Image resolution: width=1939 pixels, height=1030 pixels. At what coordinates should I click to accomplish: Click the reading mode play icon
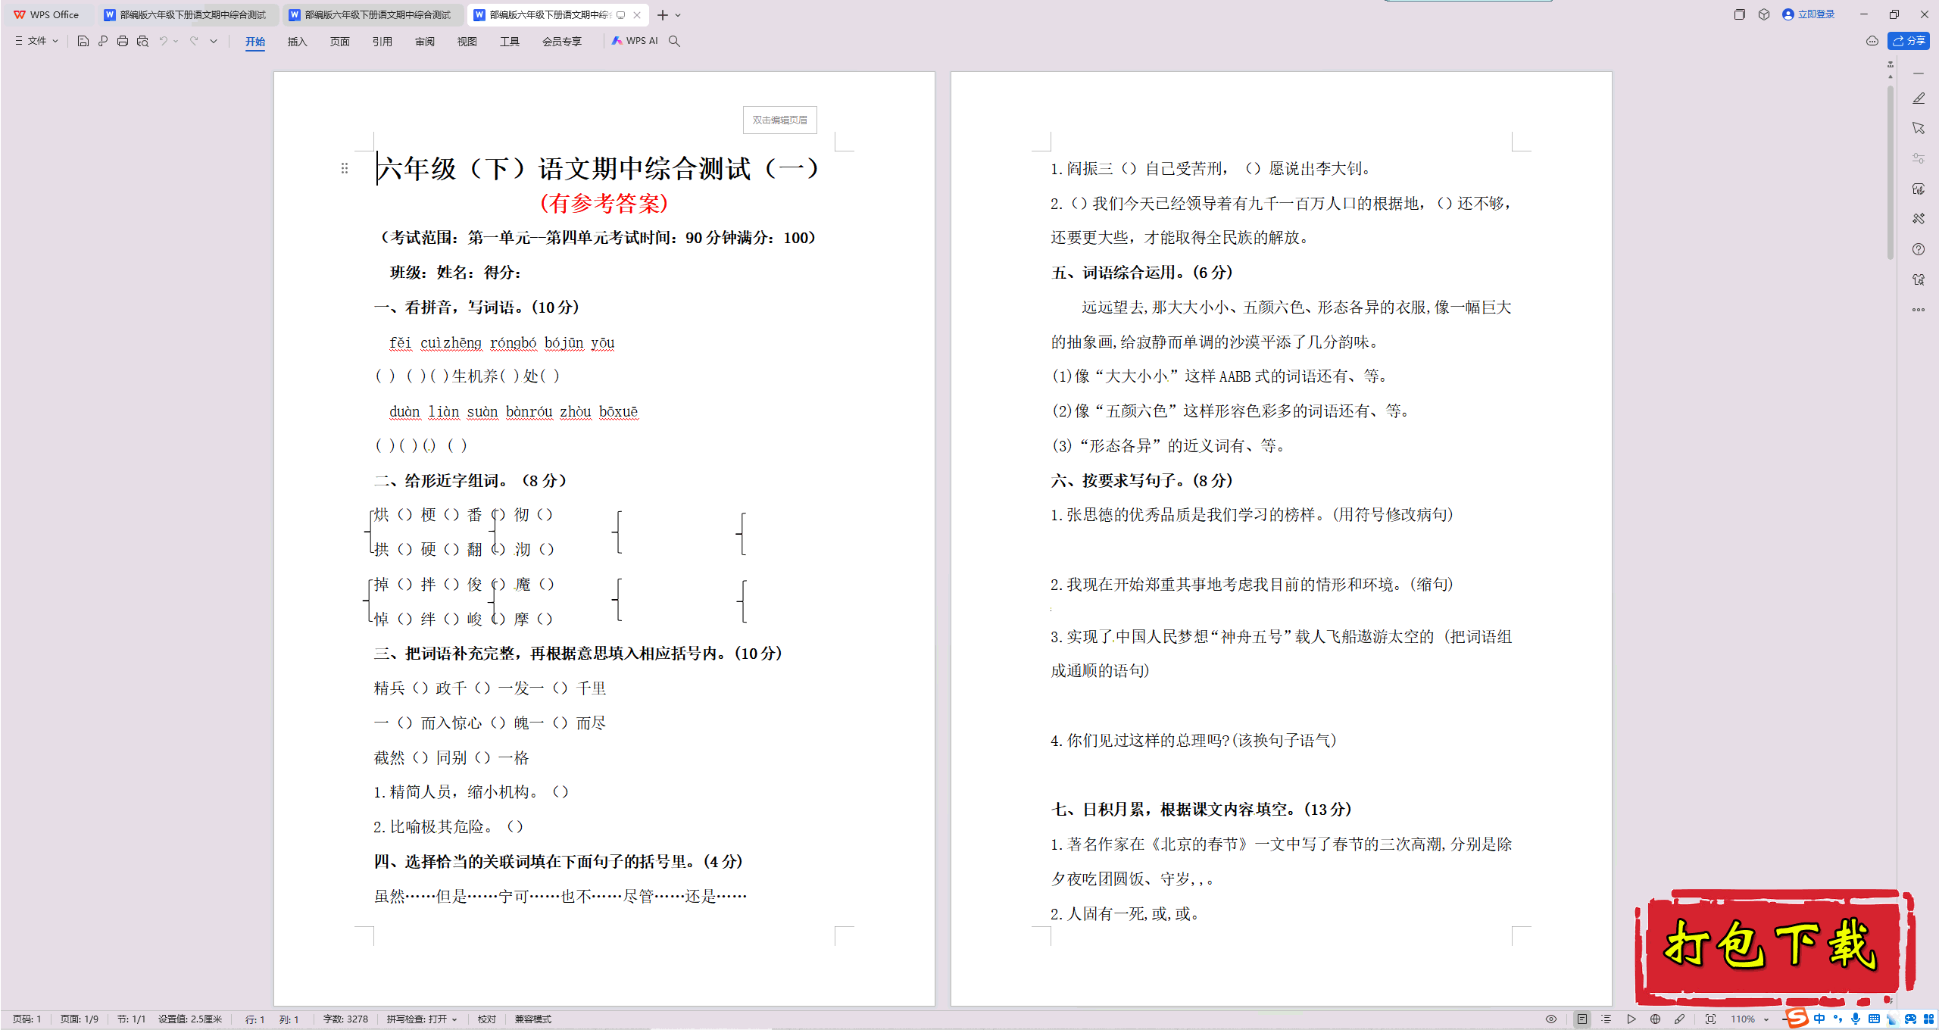(1631, 1019)
